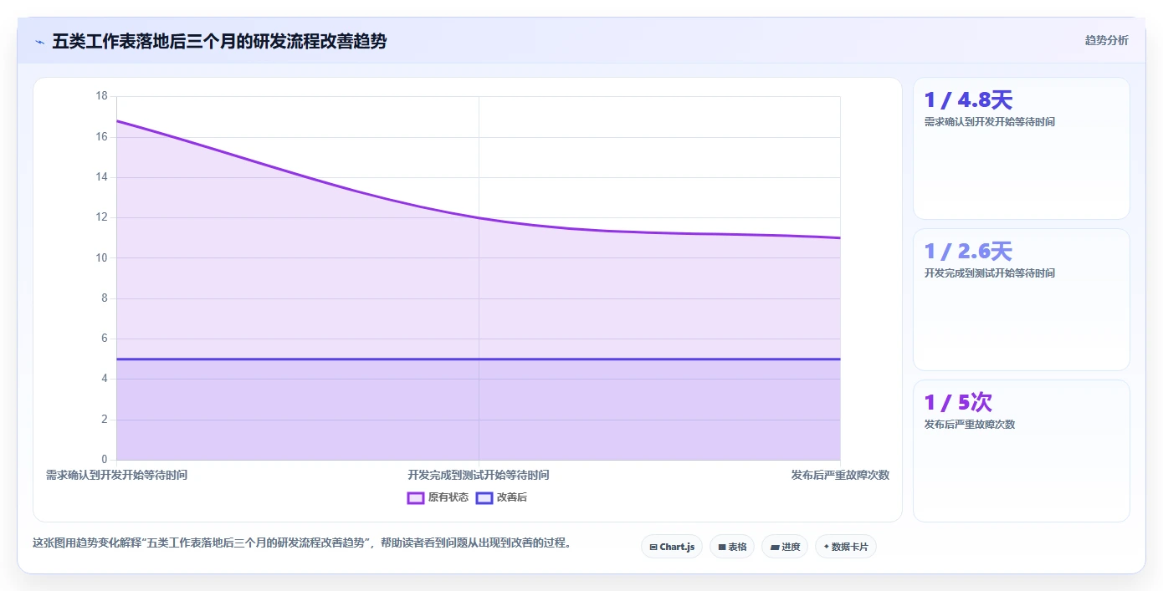
Task: Toggle the 改善后 legend item
Action: [x=501, y=497]
